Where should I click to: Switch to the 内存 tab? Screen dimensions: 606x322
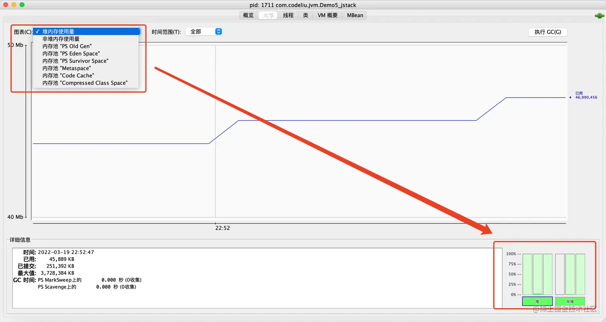pyautogui.click(x=268, y=15)
